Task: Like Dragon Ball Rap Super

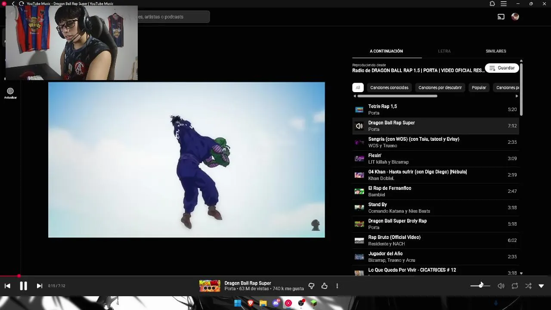Action: 325,286
